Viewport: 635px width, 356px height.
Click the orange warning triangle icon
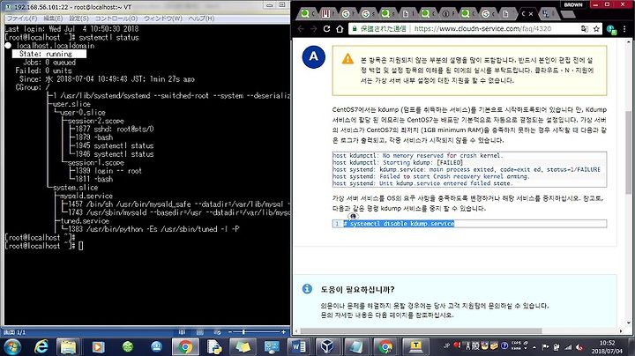point(347,59)
